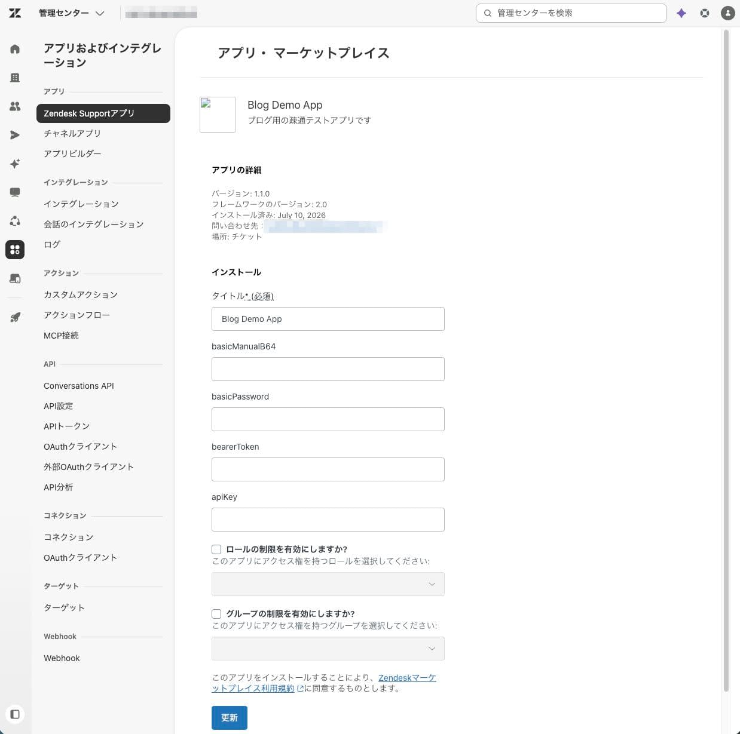Focus the タイトル input field
740x734 pixels.
[x=328, y=319]
